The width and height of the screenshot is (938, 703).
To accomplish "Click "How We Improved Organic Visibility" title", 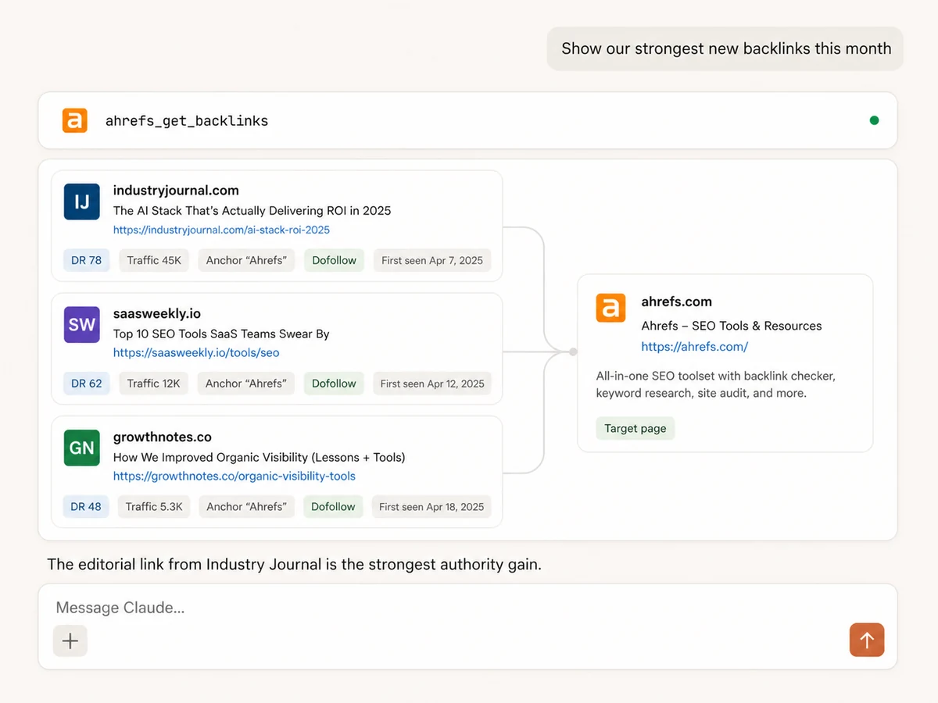I will coord(259,457).
